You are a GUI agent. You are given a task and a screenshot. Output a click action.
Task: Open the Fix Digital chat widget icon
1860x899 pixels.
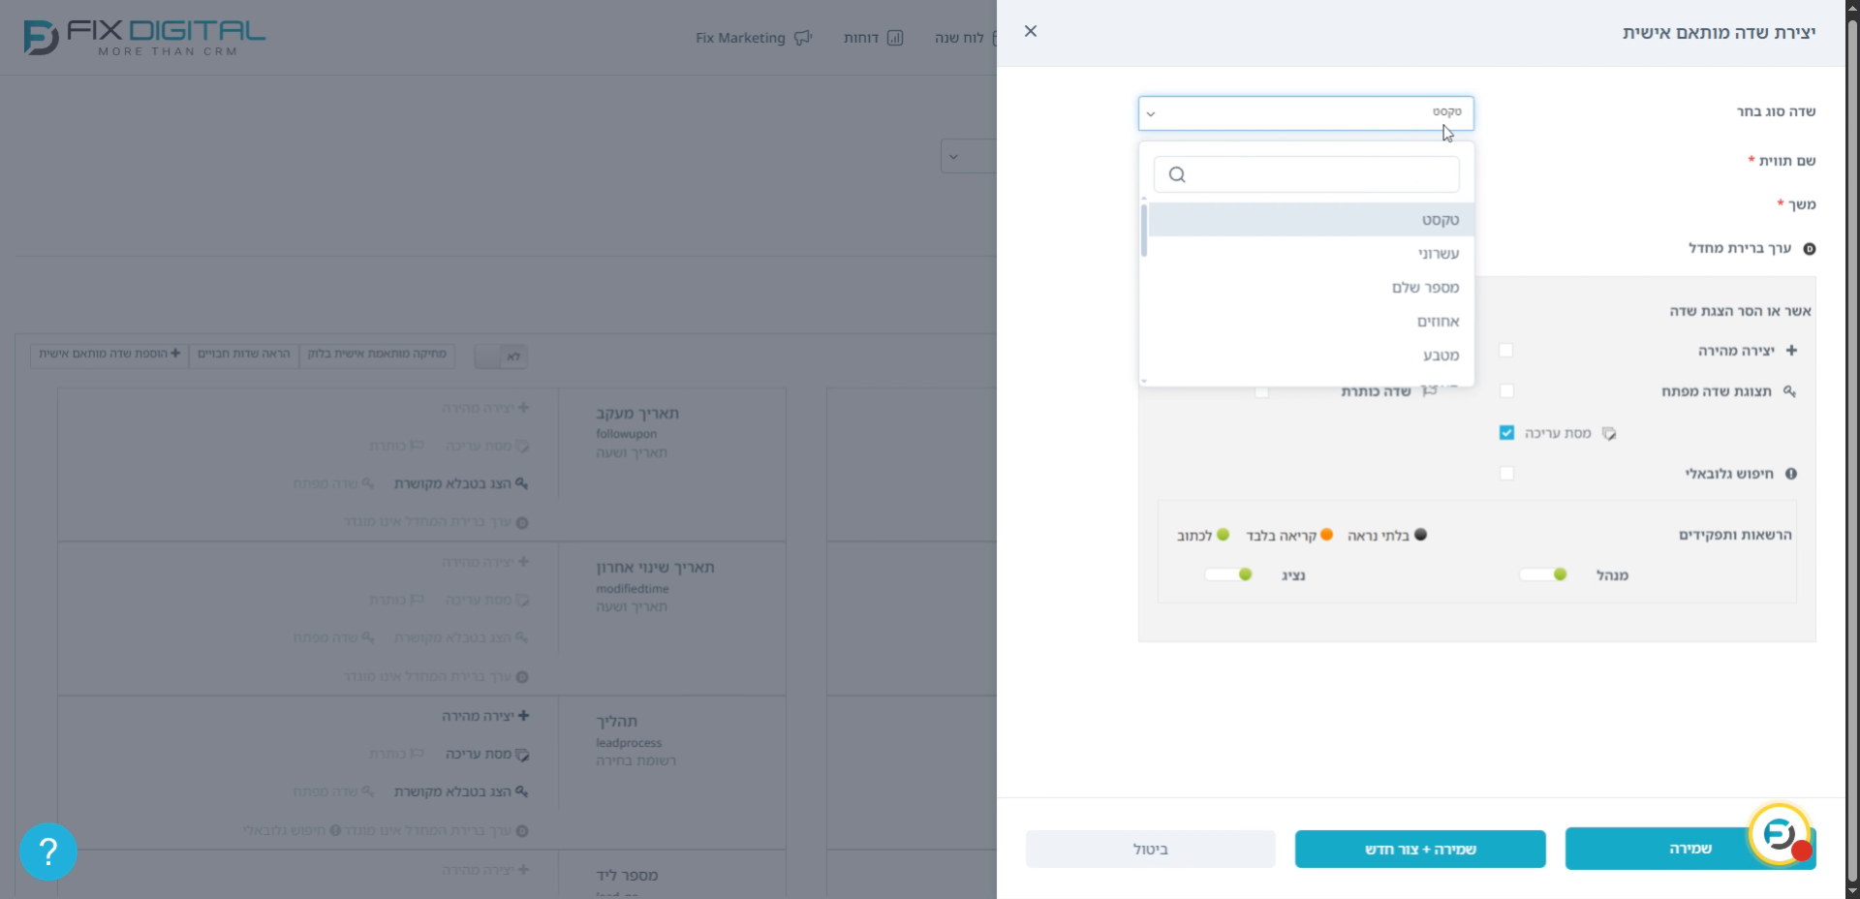(x=1781, y=833)
